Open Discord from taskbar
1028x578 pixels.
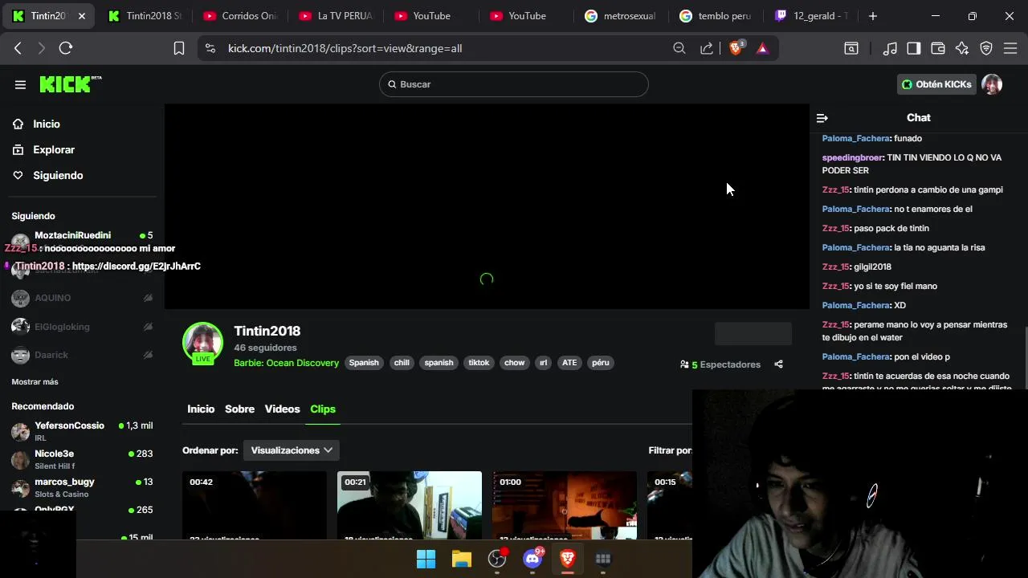tap(533, 559)
